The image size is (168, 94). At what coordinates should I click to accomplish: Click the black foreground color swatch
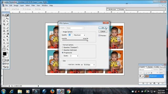(4, 54)
